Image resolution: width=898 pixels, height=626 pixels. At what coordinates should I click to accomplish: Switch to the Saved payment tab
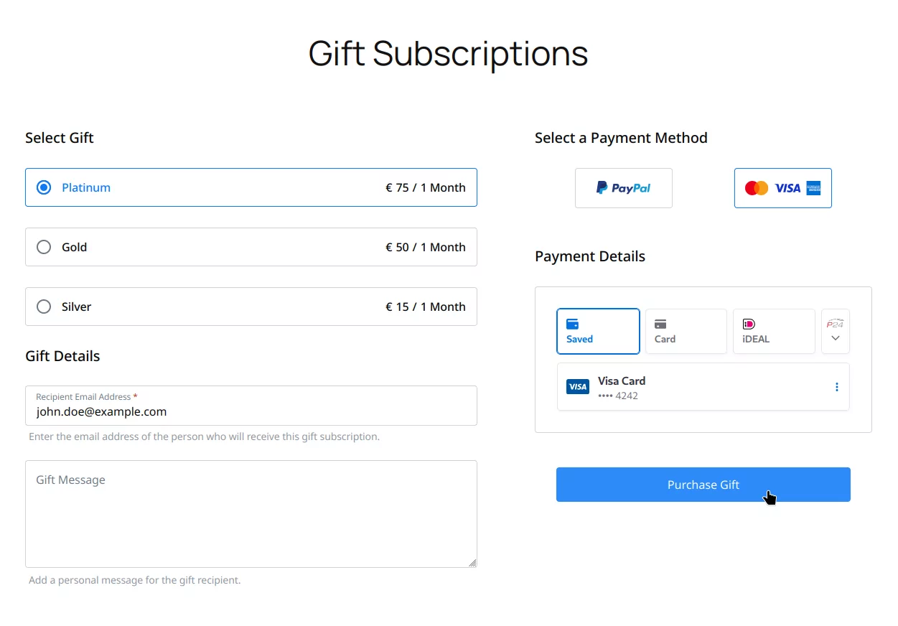[598, 332]
